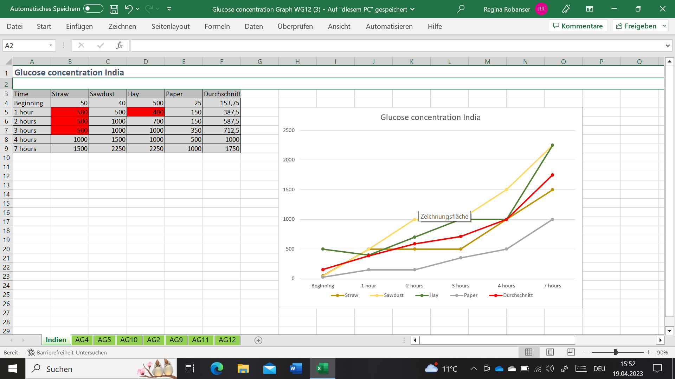The image size is (675, 379).
Task: Open the Einfügen ribbon tab
Action: tap(79, 26)
